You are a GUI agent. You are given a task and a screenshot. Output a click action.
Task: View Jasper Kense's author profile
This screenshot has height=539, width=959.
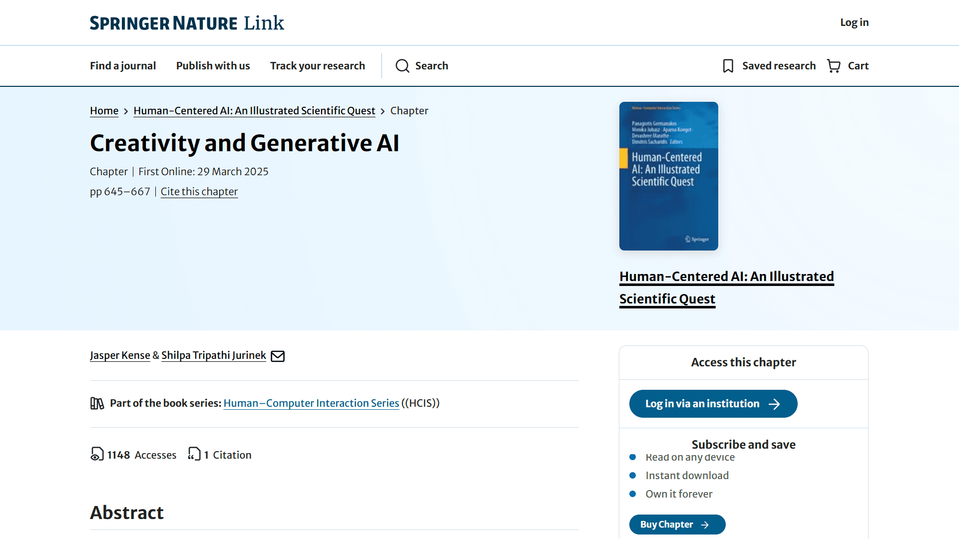(120, 355)
